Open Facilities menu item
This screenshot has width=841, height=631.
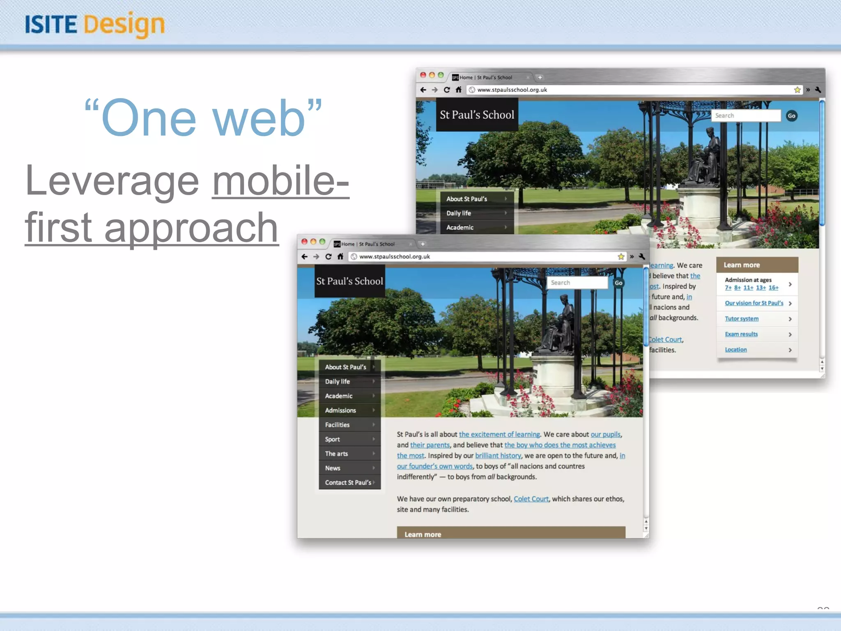pyautogui.click(x=350, y=425)
